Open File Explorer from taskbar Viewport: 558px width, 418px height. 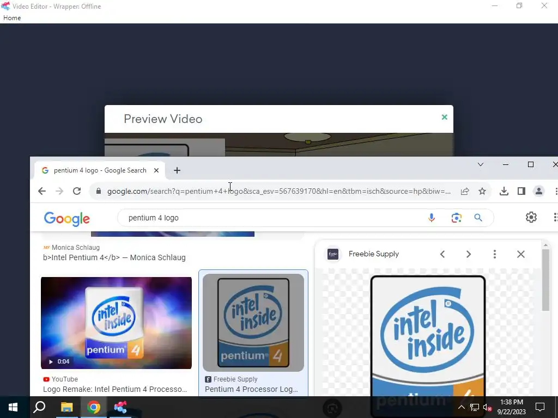(66, 407)
